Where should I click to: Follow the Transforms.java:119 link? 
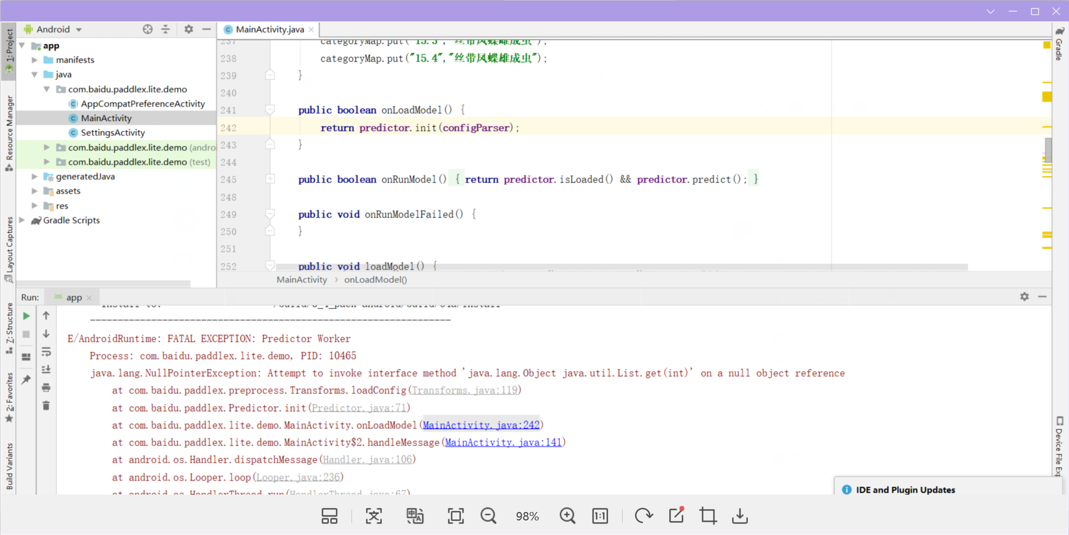pyautogui.click(x=465, y=390)
